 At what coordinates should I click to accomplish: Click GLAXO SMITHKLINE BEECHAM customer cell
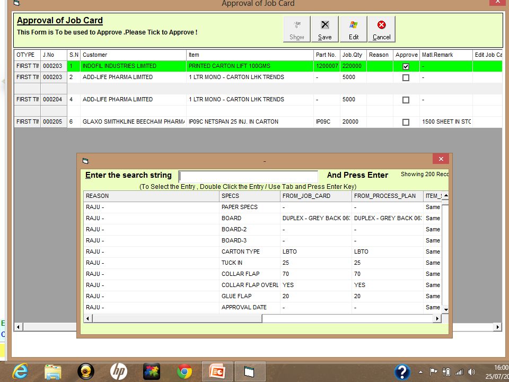click(x=133, y=122)
